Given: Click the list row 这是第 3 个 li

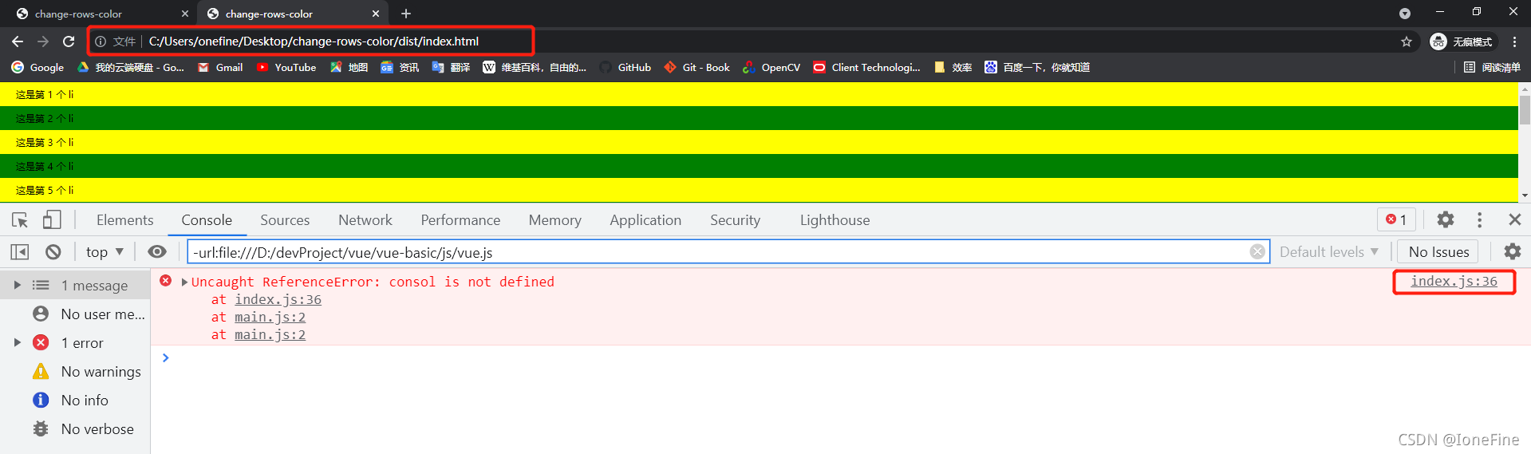Looking at the screenshot, I should click(759, 142).
